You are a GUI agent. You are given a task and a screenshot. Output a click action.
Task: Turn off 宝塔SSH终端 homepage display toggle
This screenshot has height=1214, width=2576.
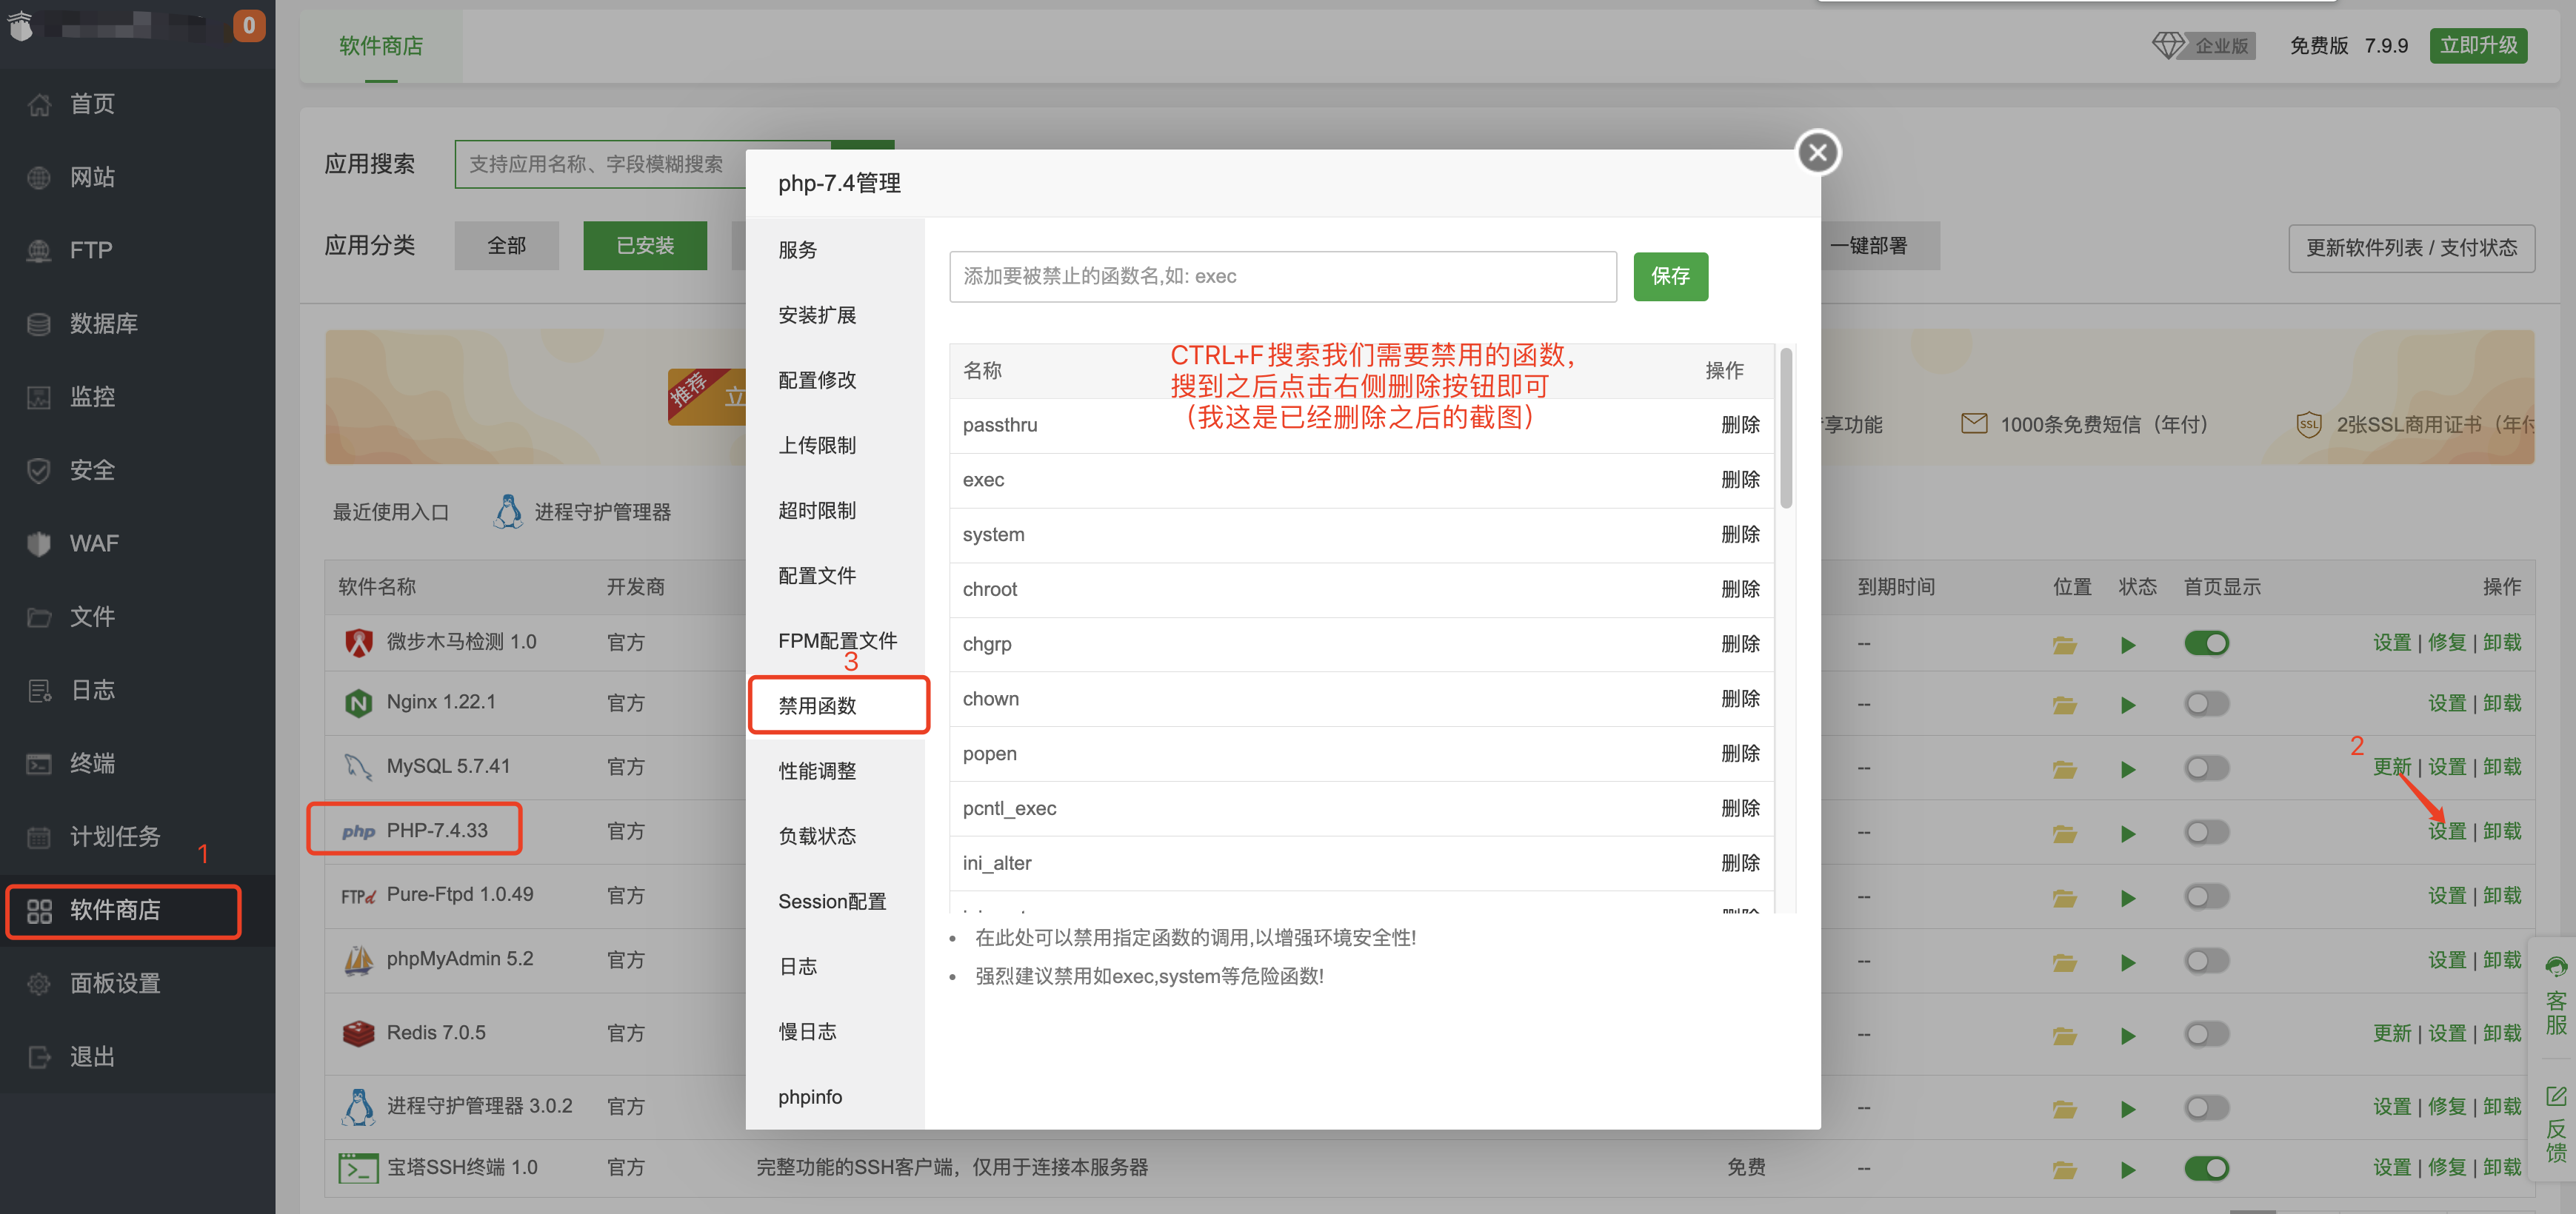(2207, 1167)
